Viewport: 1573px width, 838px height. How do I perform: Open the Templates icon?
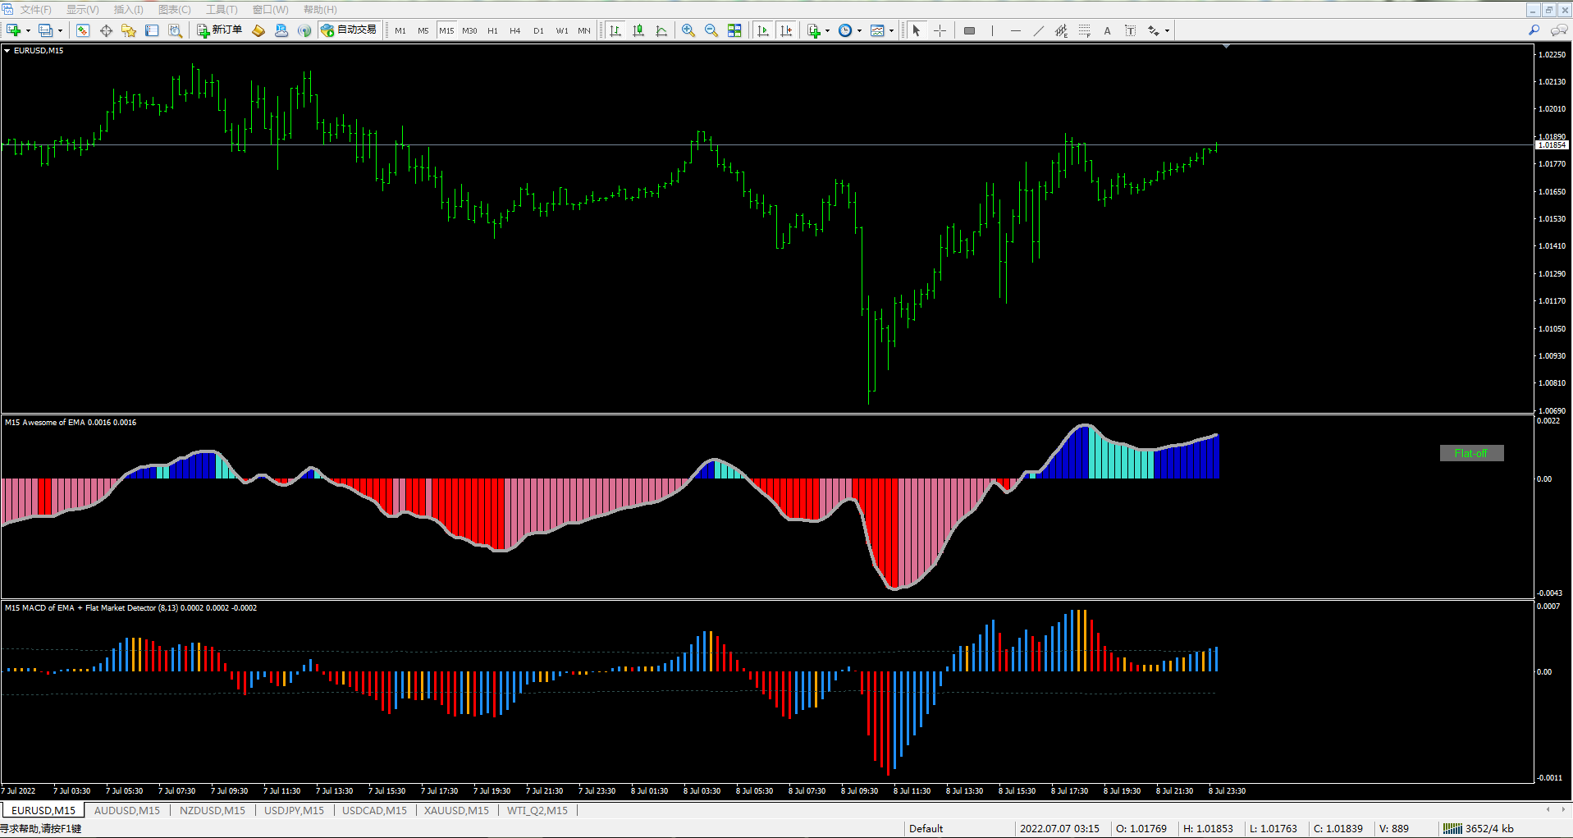(x=877, y=30)
